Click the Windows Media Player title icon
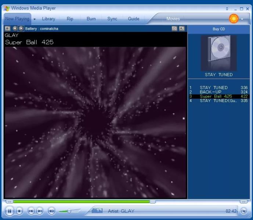 (x=7, y=8)
